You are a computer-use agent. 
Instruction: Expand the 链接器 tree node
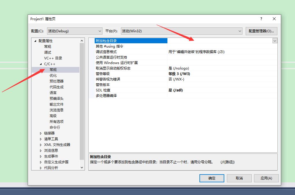[40, 133]
